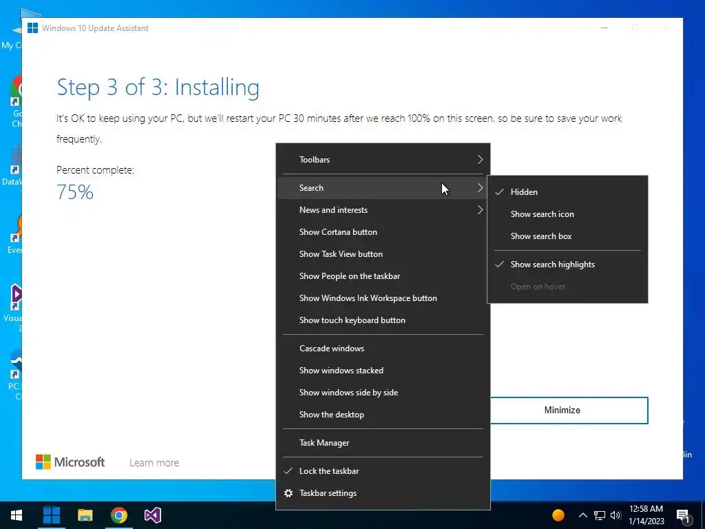The height and width of the screenshot is (529, 705).
Task: Click the Percent complete label
Action: (95, 170)
